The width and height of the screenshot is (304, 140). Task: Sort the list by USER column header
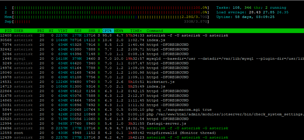tap(19, 31)
